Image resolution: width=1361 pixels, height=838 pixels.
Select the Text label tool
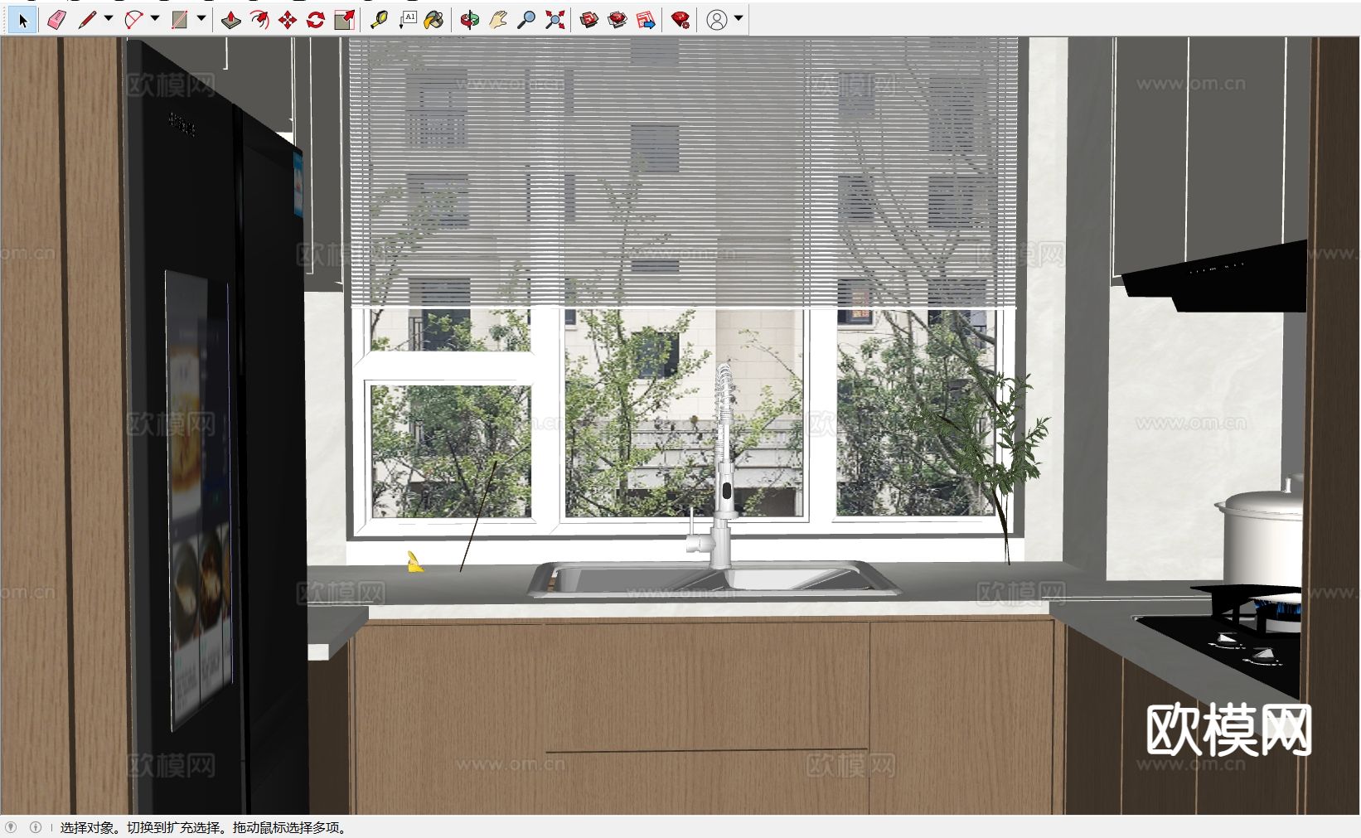(x=407, y=20)
